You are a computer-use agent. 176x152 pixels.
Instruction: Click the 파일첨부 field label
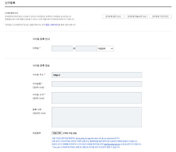(37, 133)
